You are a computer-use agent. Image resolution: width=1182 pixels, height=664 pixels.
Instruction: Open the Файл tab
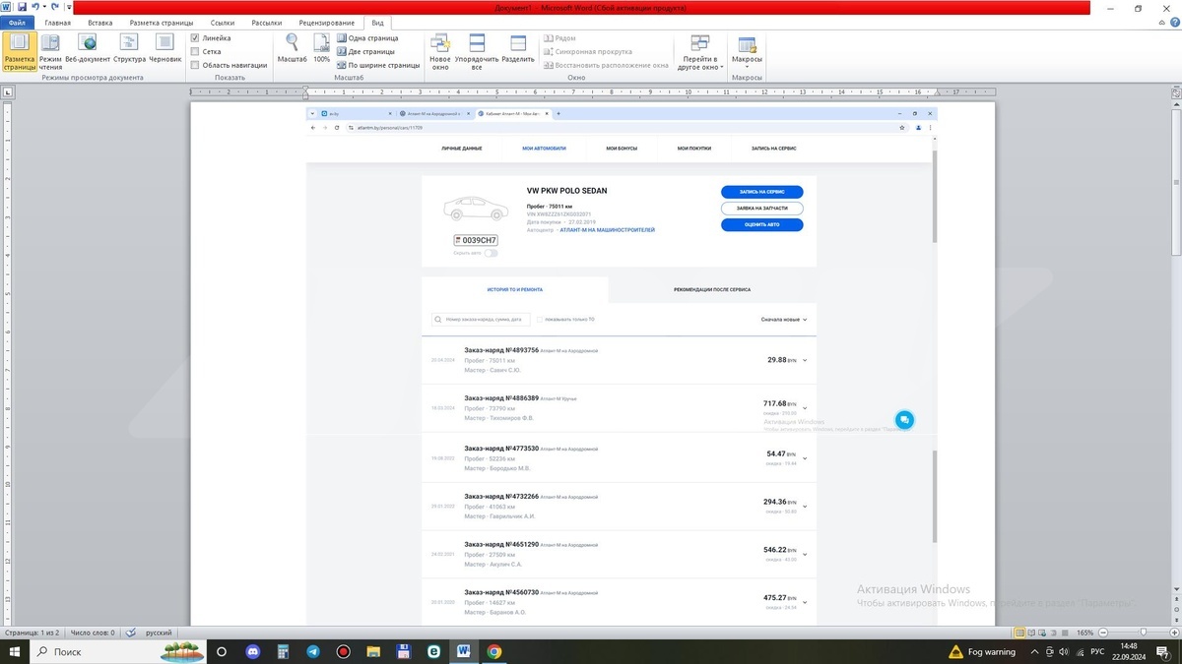(17, 23)
